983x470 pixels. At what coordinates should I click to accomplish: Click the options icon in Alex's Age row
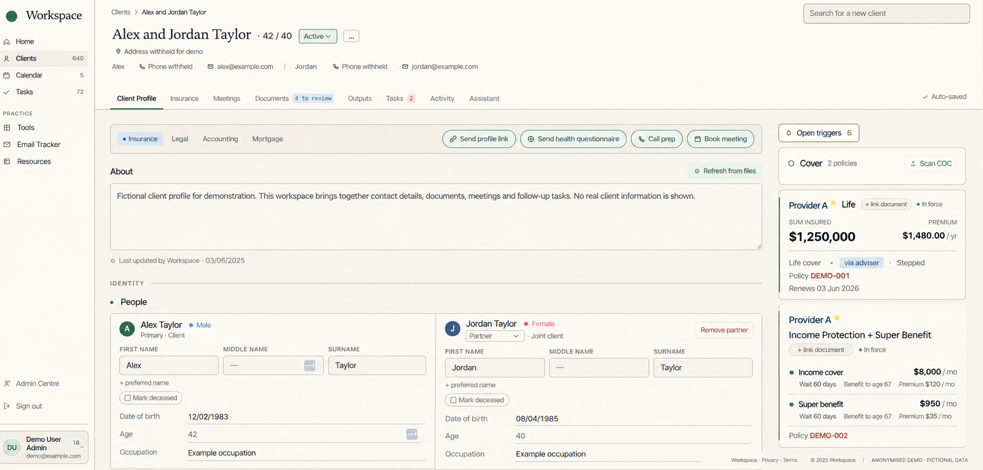point(412,434)
